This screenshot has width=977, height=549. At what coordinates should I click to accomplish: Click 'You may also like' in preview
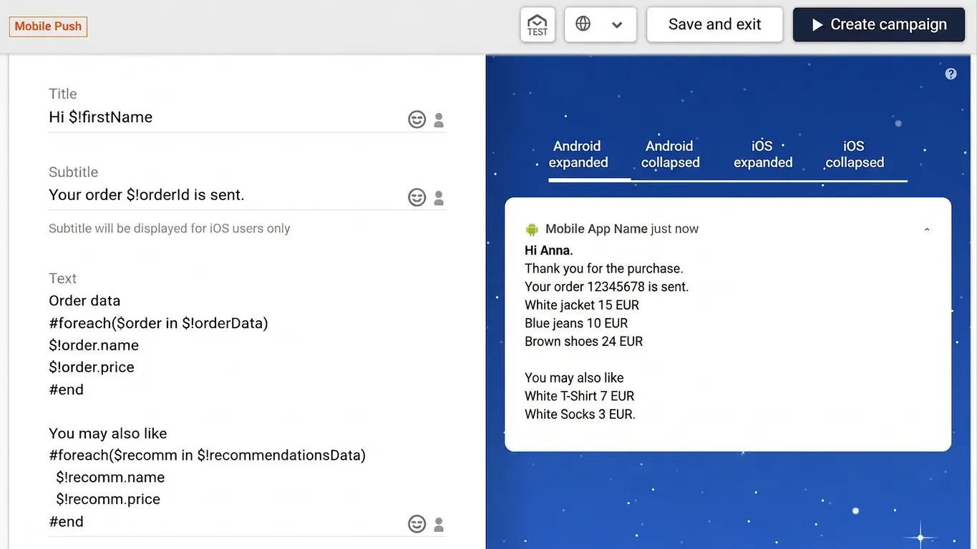(x=574, y=377)
